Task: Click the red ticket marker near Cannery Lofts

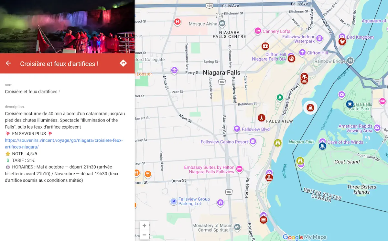Action: pos(265,46)
